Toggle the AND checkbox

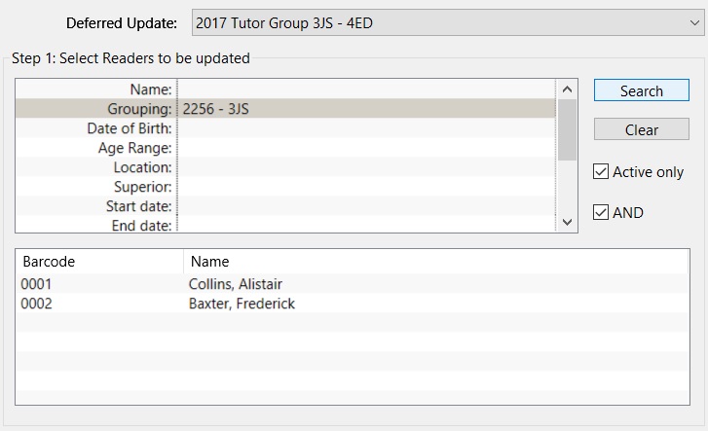click(x=601, y=212)
